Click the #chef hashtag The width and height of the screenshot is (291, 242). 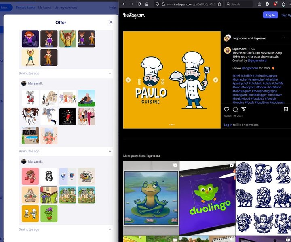coord(236,75)
